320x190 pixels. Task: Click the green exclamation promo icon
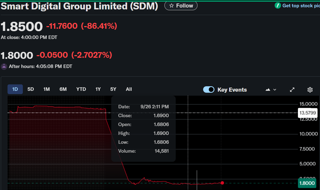pyautogui.click(x=278, y=6)
